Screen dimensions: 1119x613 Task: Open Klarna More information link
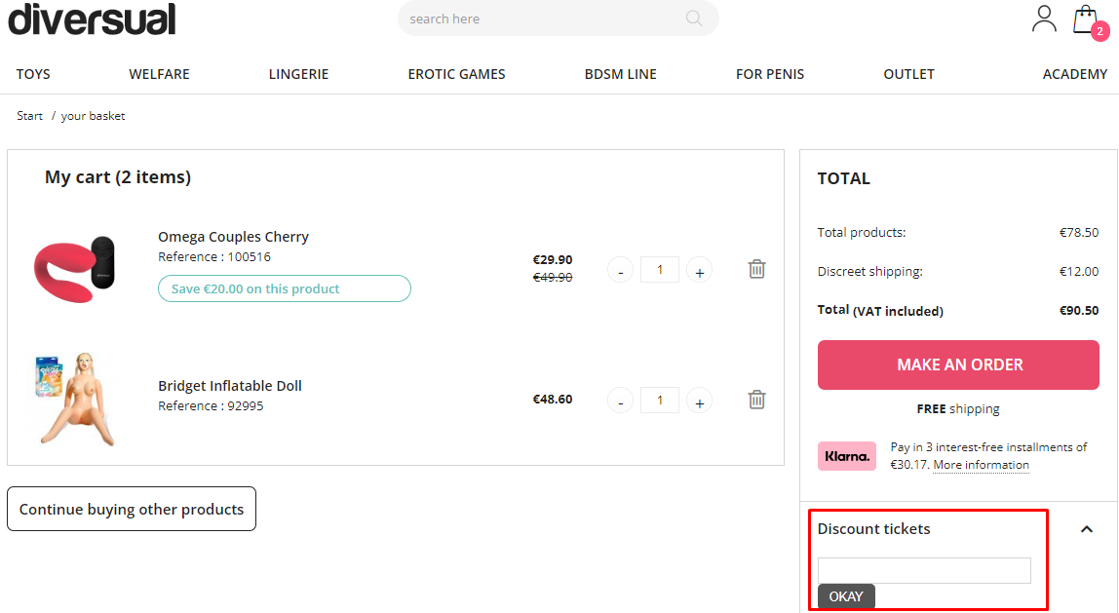tap(982, 465)
